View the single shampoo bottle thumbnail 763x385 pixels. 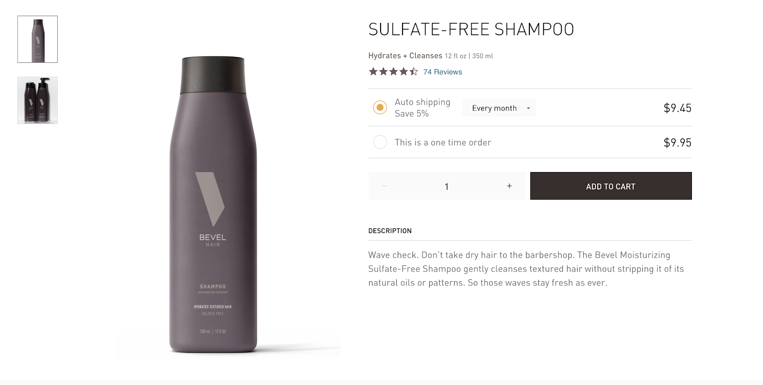click(x=38, y=39)
